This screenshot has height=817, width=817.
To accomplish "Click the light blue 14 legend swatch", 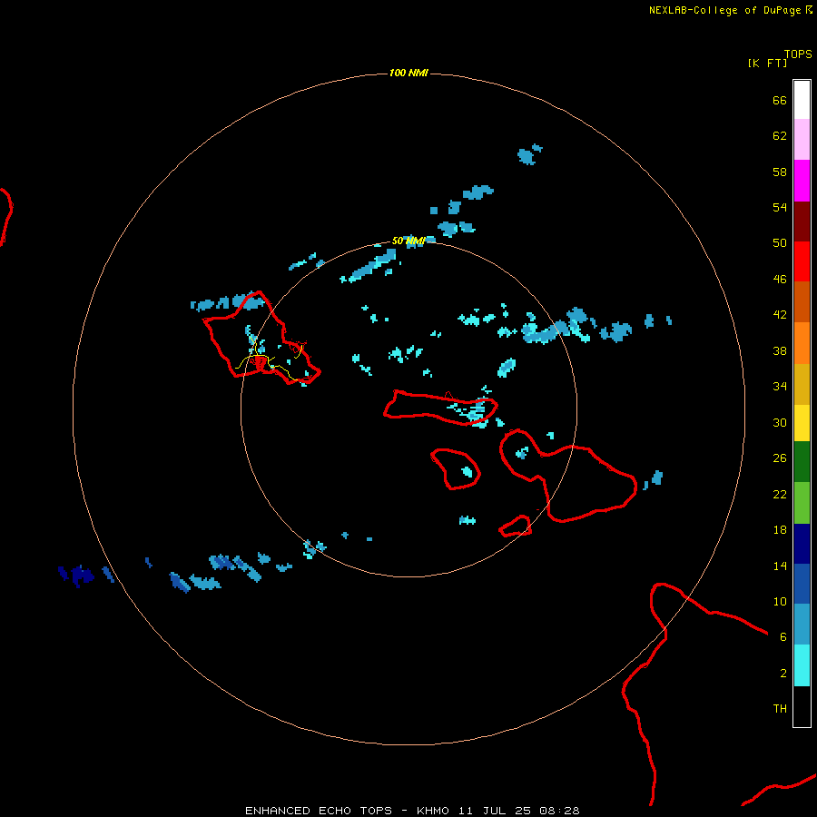I will point(802,625).
